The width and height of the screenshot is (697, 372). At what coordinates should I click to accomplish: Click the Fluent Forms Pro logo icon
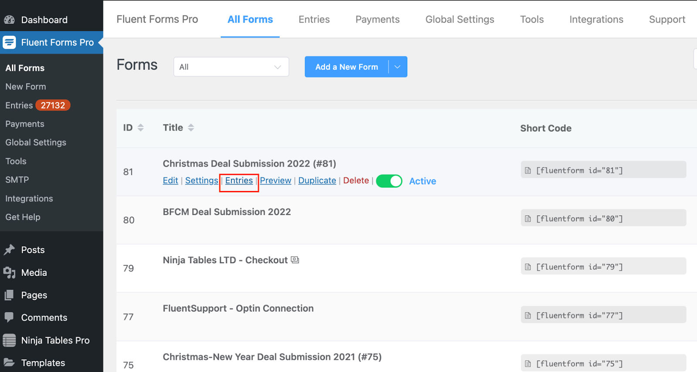[x=9, y=42]
